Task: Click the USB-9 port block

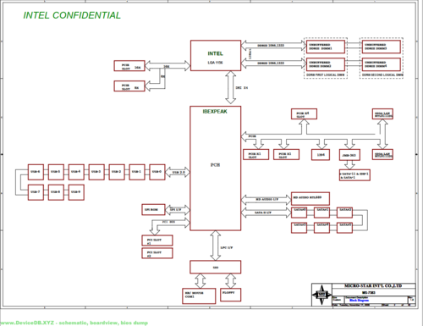Action: pyautogui.click(x=76, y=192)
